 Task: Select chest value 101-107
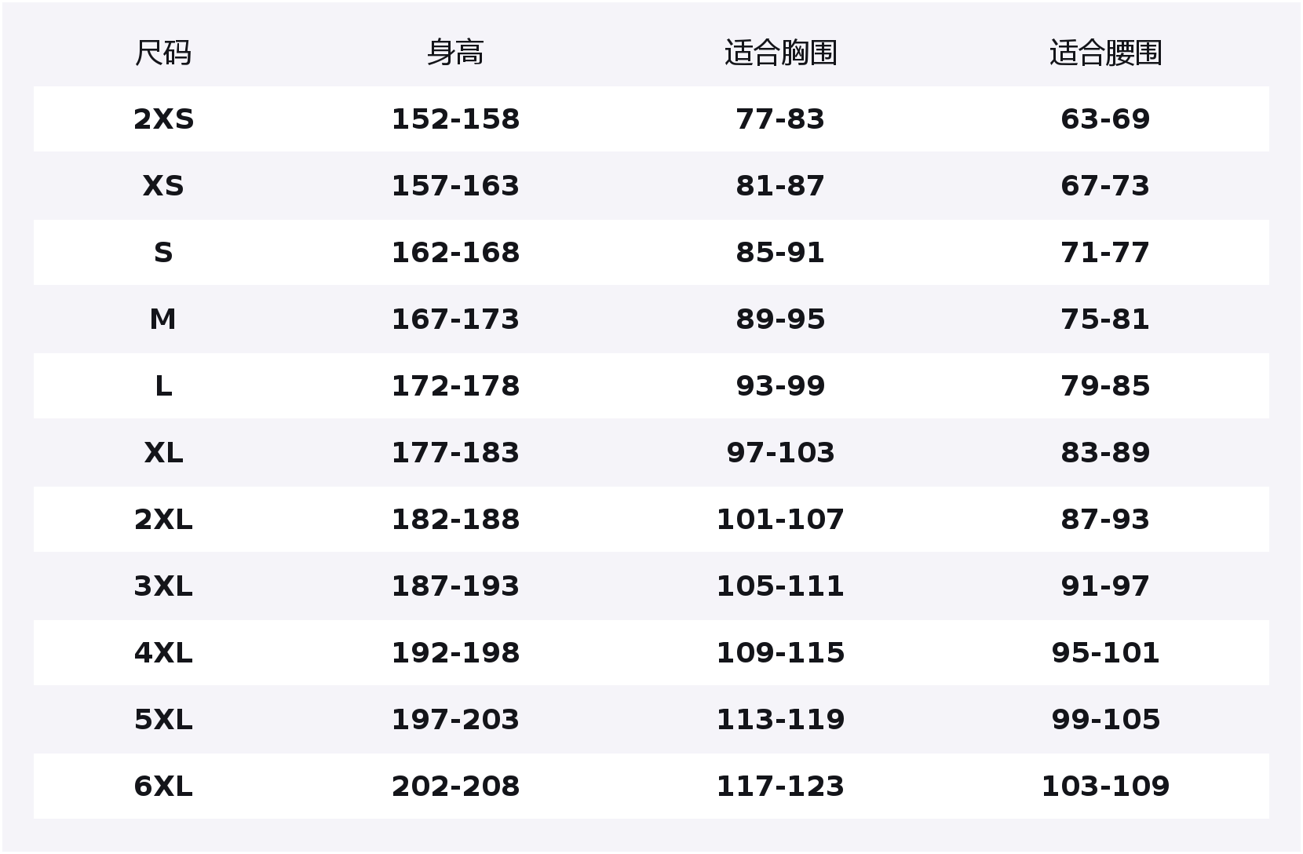tap(780, 520)
